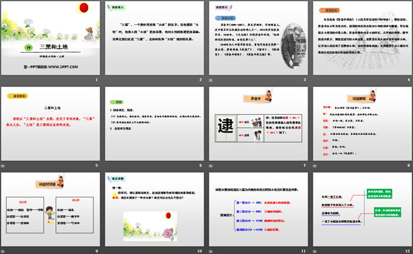Image resolution: width=413 pixels, height=254 pixels.
Task: Click slide number 3 label
Action: pos(304,80)
